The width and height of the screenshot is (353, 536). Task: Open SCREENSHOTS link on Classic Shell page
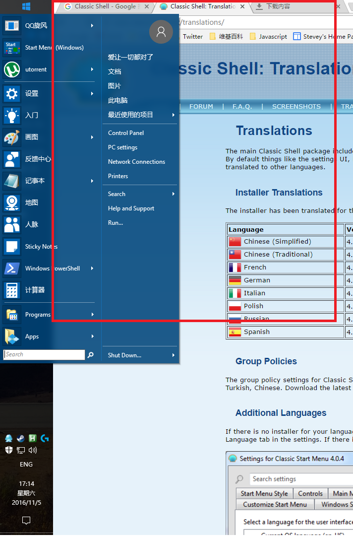(296, 106)
